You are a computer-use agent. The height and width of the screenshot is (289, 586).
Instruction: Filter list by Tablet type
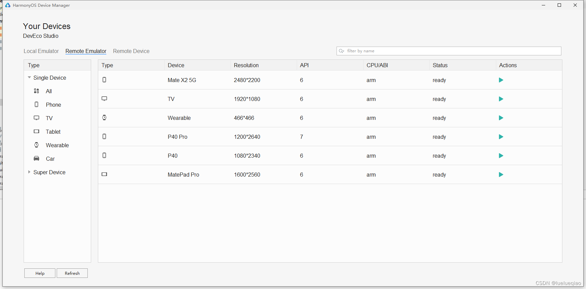point(53,132)
